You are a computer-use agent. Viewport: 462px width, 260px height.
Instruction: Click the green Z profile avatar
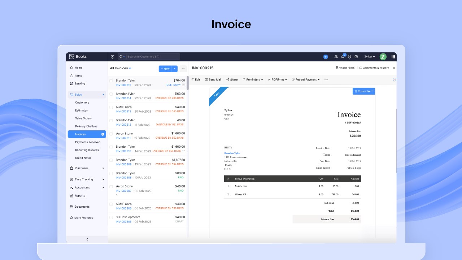(383, 57)
